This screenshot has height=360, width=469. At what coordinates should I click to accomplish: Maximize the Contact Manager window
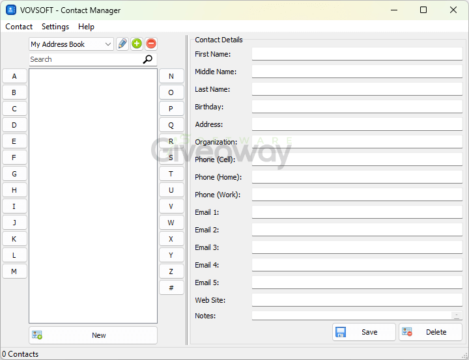click(423, 10)
